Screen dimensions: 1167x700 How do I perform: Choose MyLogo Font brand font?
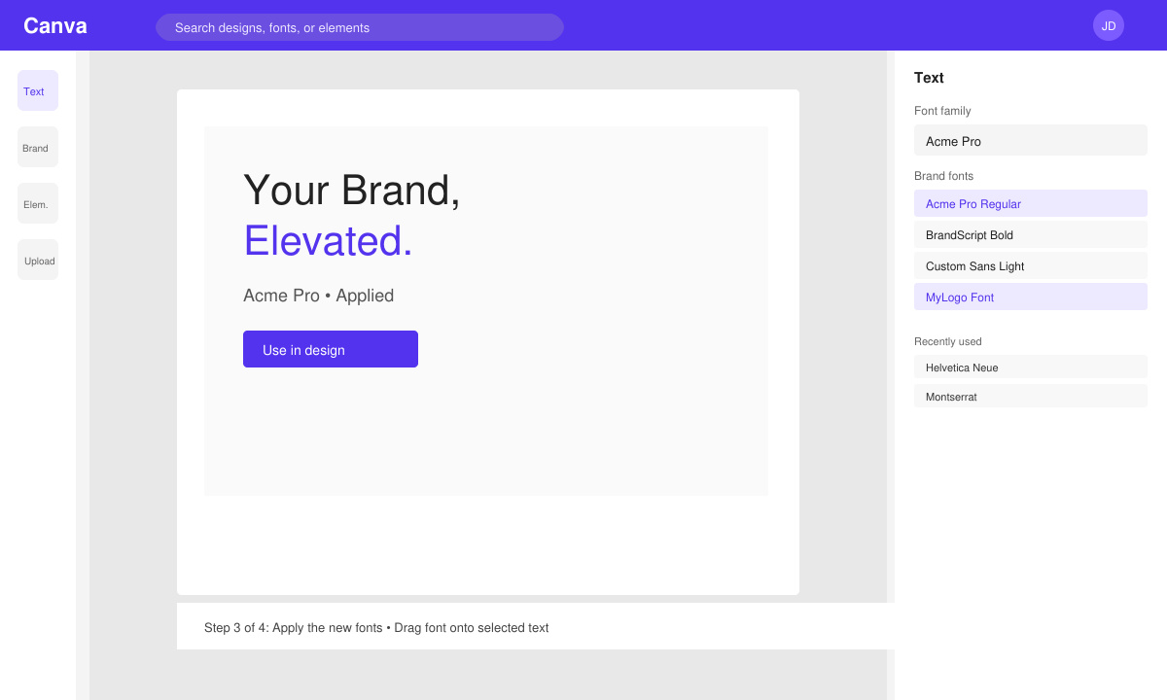click(1031, 297)
